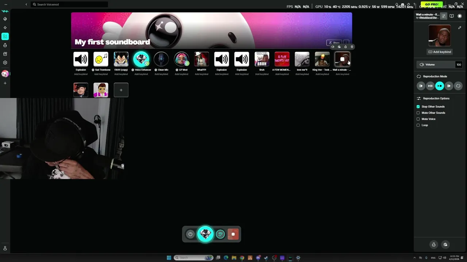Click sidebar plus add icon
This screenshot has height=262, width=467.
coord(5,83)
